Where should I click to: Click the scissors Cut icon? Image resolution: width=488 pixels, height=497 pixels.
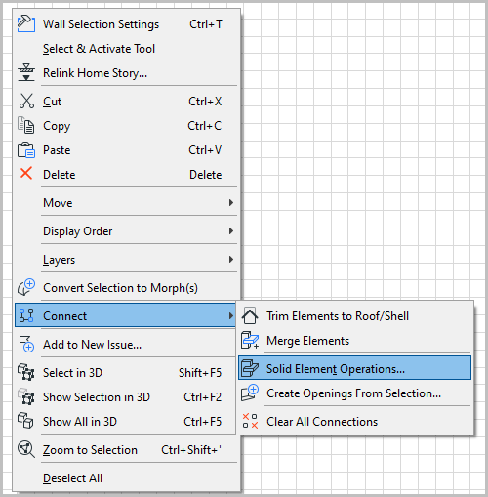26,101
